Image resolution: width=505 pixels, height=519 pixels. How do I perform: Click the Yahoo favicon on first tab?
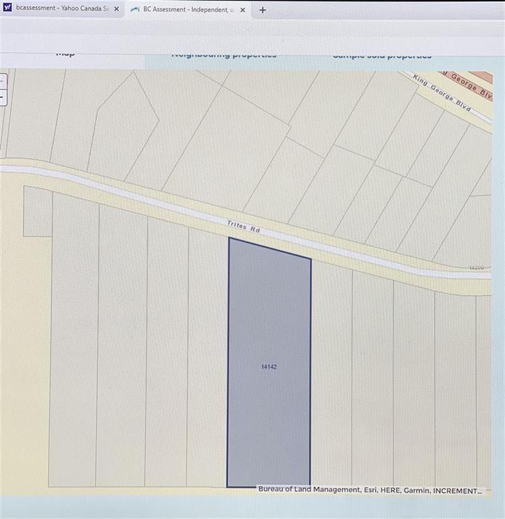[7, 10]
